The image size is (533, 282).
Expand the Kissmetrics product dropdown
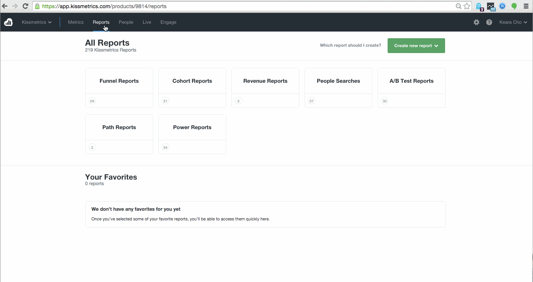37,22
